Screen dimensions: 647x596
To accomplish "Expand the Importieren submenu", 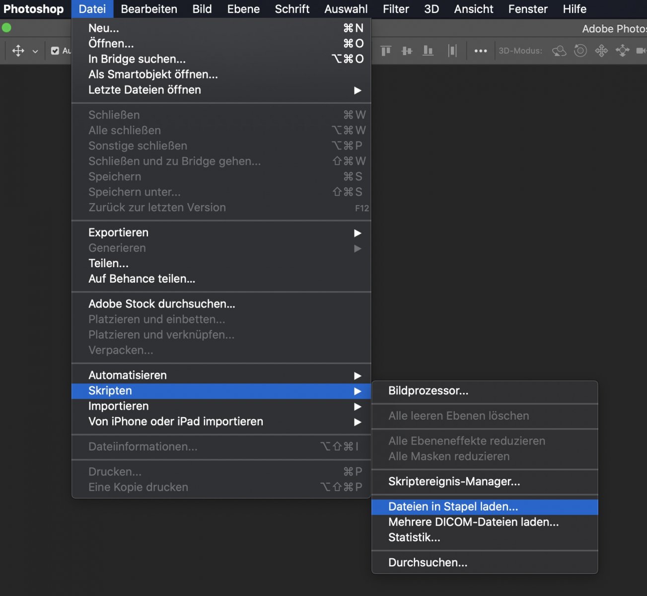I will coord(221,406).
